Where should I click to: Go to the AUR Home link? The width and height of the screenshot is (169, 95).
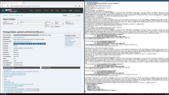(x=5, y=15)
